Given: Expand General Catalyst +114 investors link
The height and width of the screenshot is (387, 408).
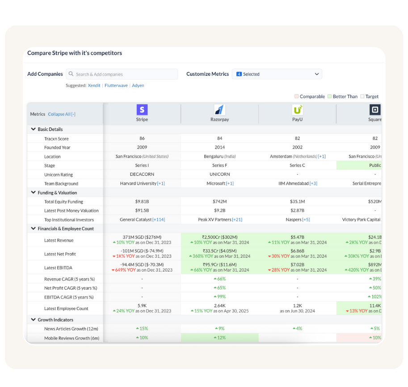Looking at the screenshot, I should 159,220.
